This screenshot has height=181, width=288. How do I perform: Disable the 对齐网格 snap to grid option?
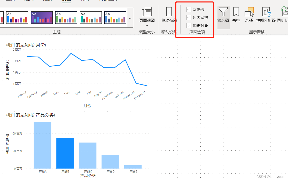[x=189, y=18]
